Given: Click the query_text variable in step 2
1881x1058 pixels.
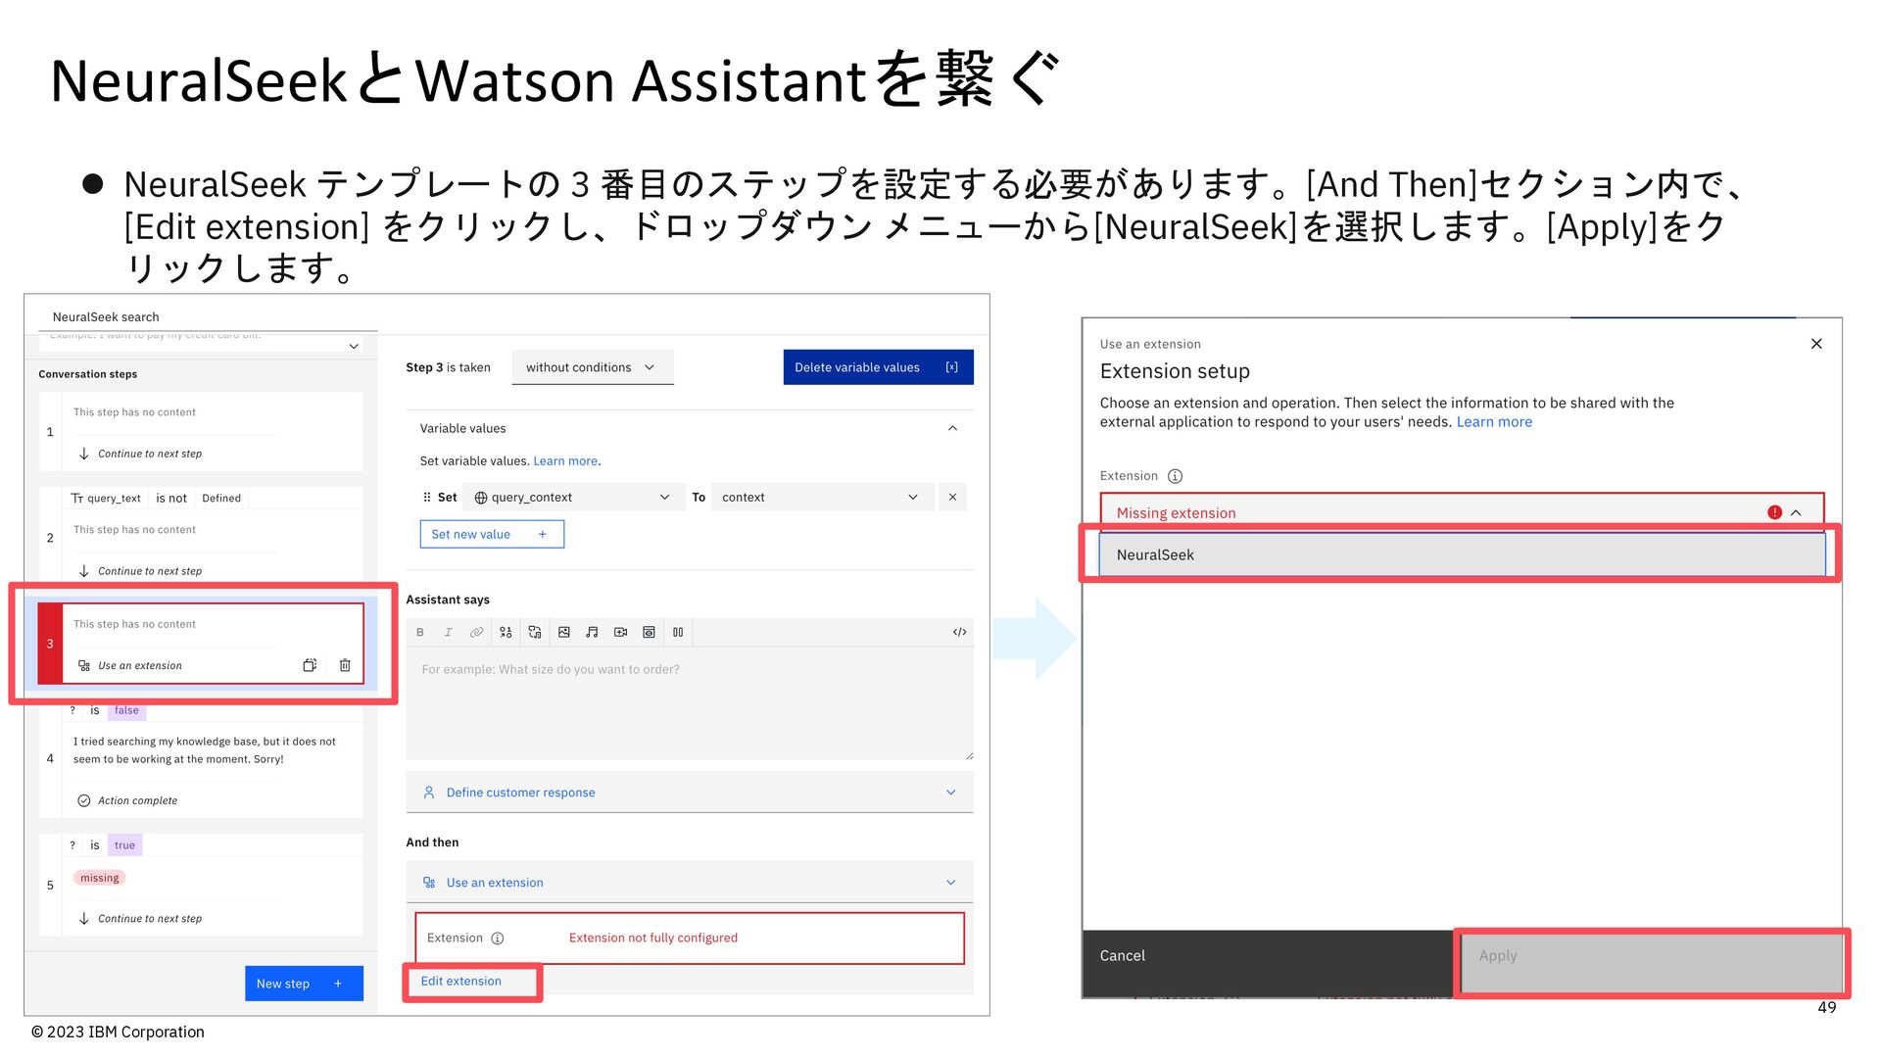Looking at the screenshot, I should 106,499.
